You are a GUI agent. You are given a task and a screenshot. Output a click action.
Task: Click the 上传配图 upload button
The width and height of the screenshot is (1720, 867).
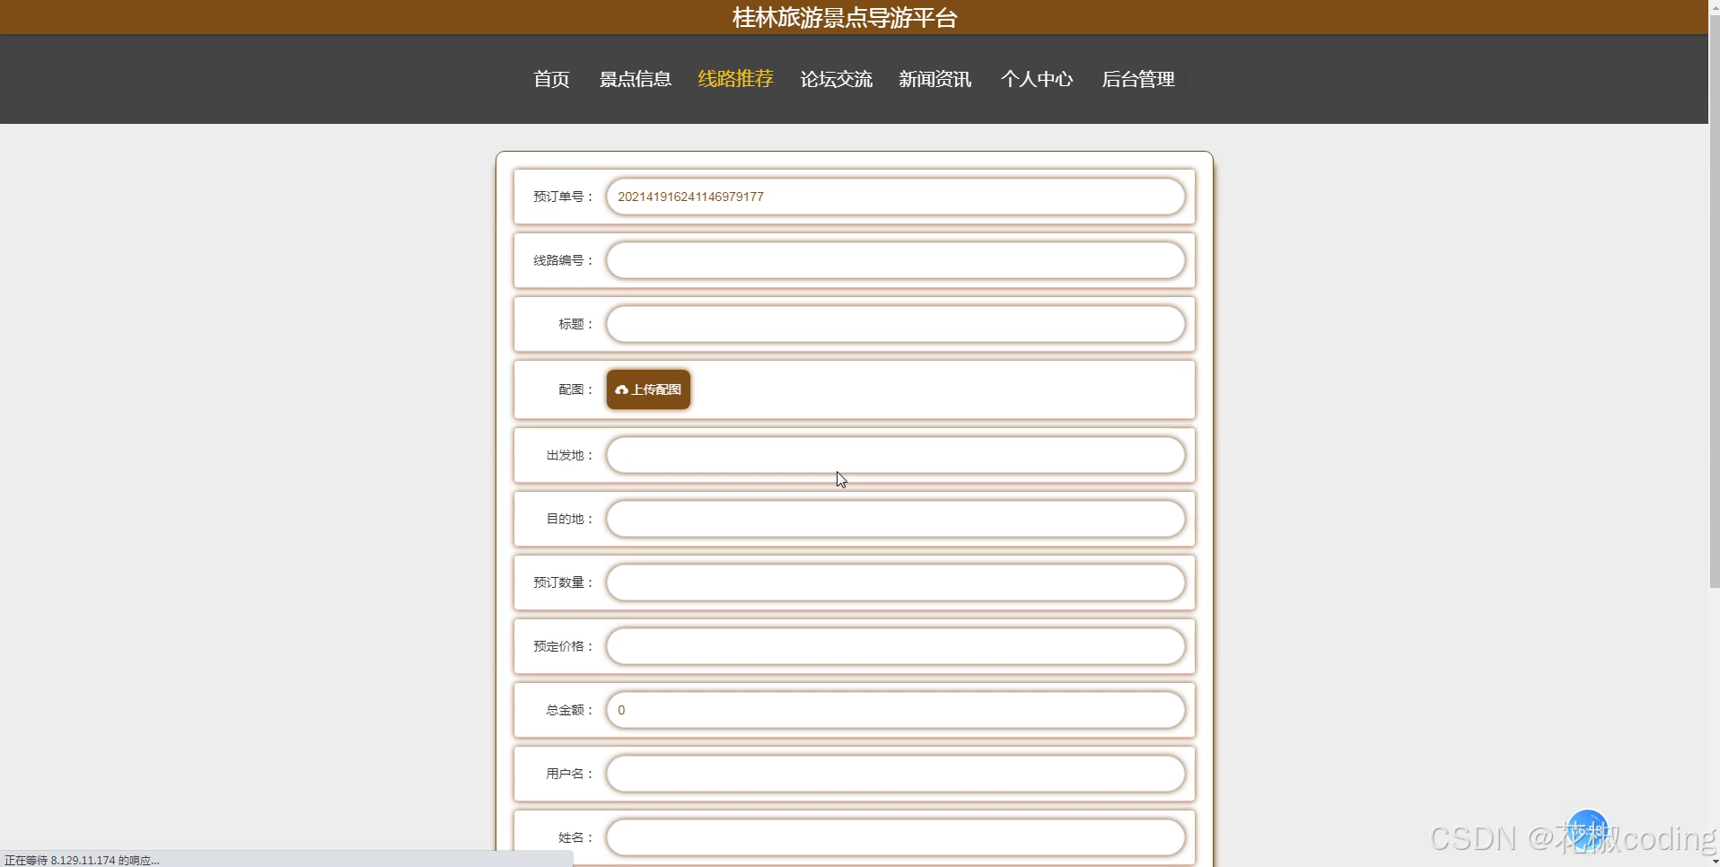(x=647, y=389)
